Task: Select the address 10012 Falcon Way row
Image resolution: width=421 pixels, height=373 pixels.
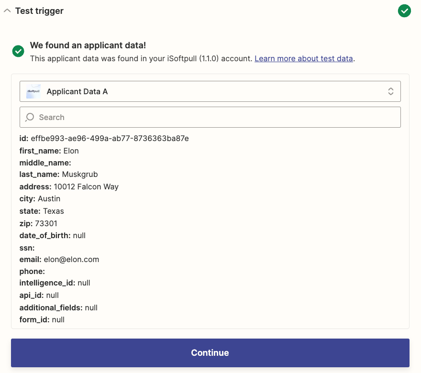Action: [69, 187]
